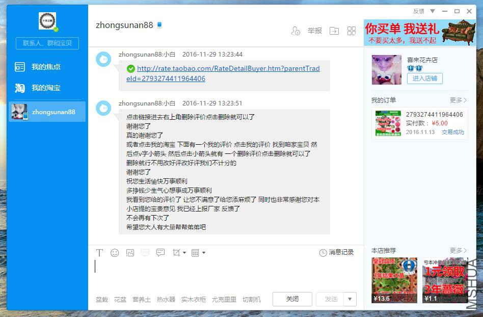
Task: Select 我的淘宝 in the sidebar
Action: [46, 88]
